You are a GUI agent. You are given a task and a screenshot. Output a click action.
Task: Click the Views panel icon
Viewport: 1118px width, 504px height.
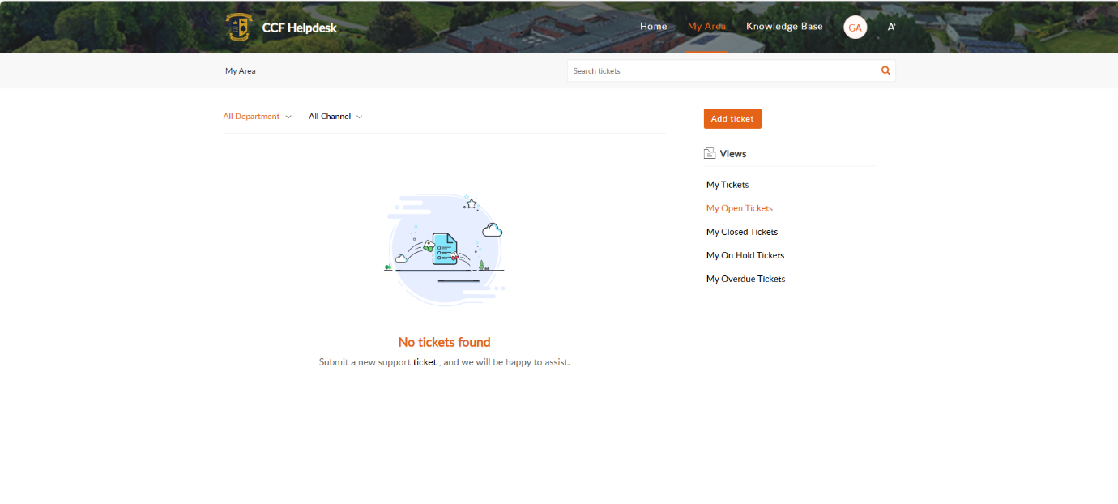pos(710,153)
